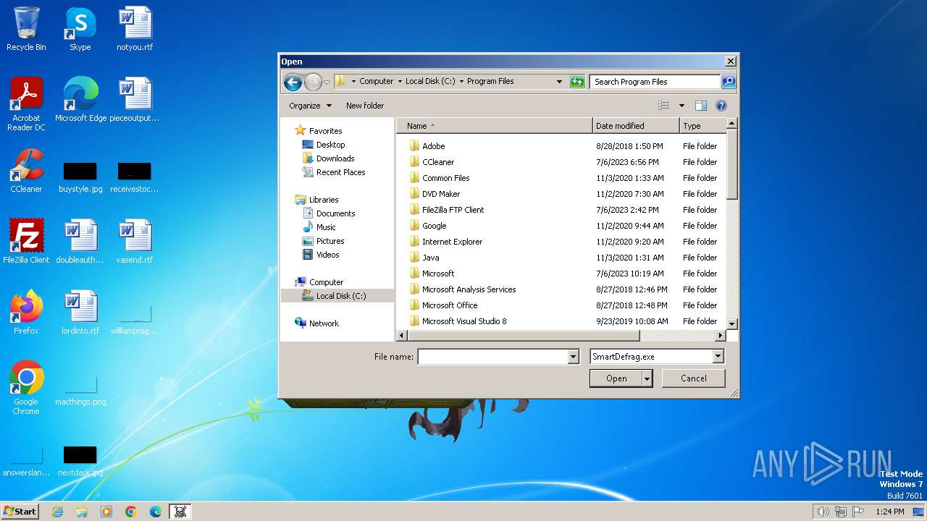Screen dimensions: 927x521
Task: Click the File name input field
Action: (x=493, y=357)
